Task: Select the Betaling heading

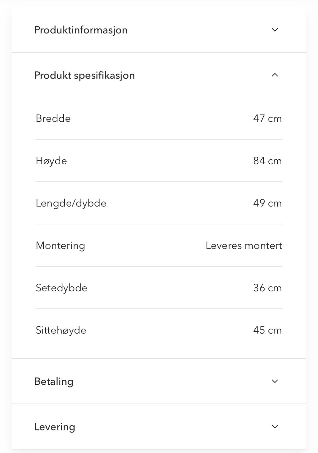Action: point(54,381)
